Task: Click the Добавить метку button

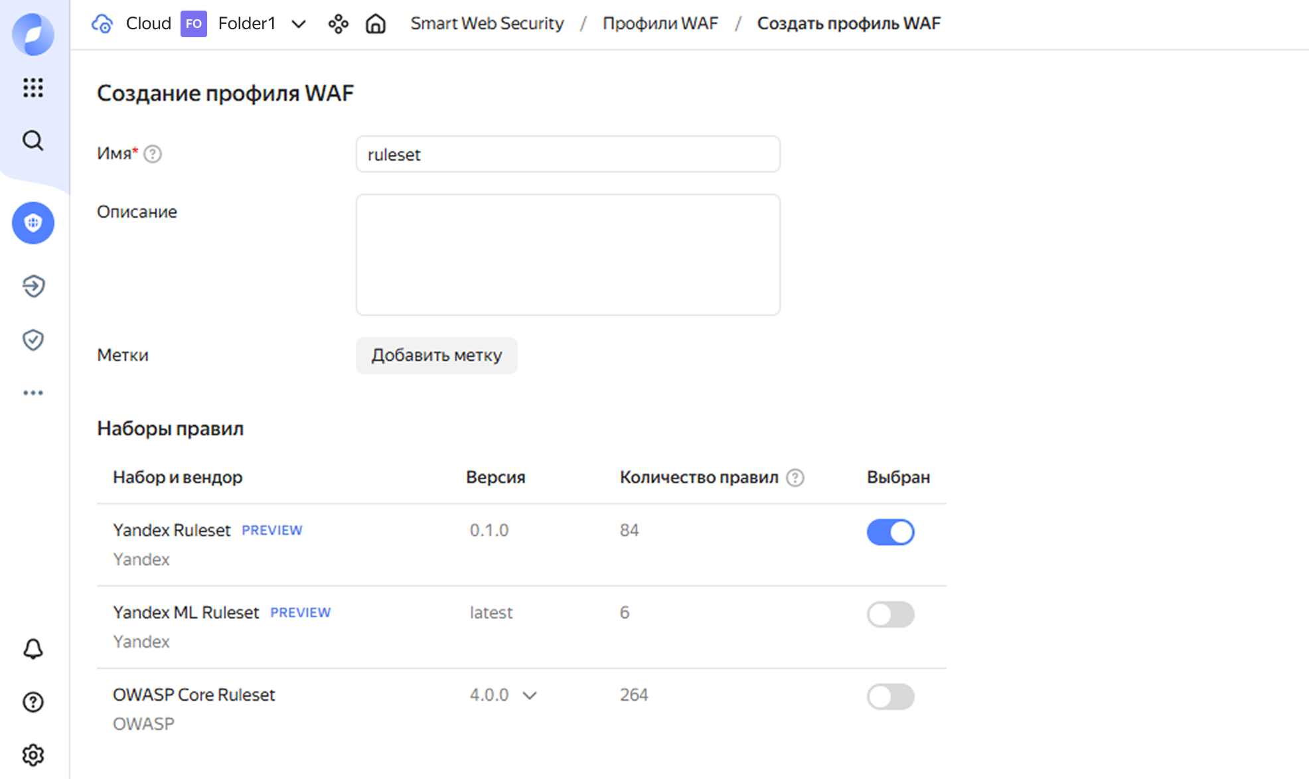Action: [x=436, y=356]
